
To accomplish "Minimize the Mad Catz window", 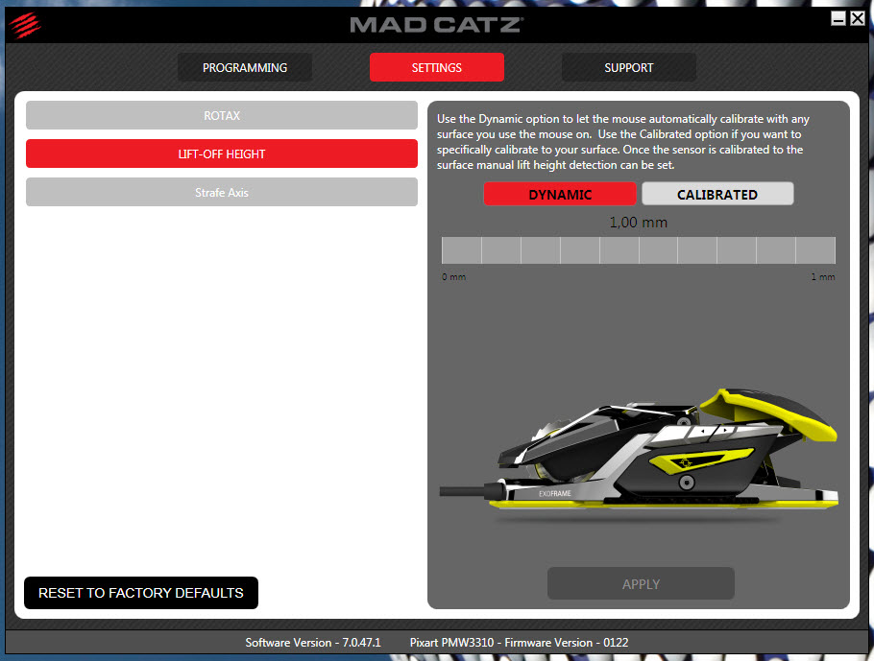I will point(838,19).
